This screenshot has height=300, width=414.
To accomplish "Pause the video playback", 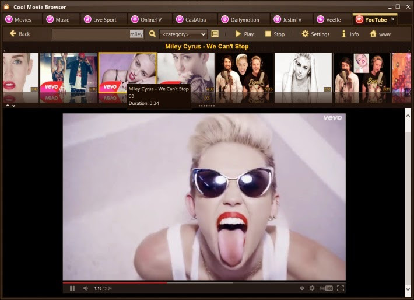I will 72,288.
